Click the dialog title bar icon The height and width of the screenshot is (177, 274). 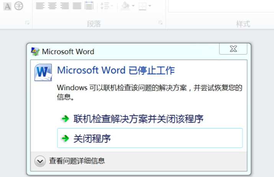coord(35,51)
